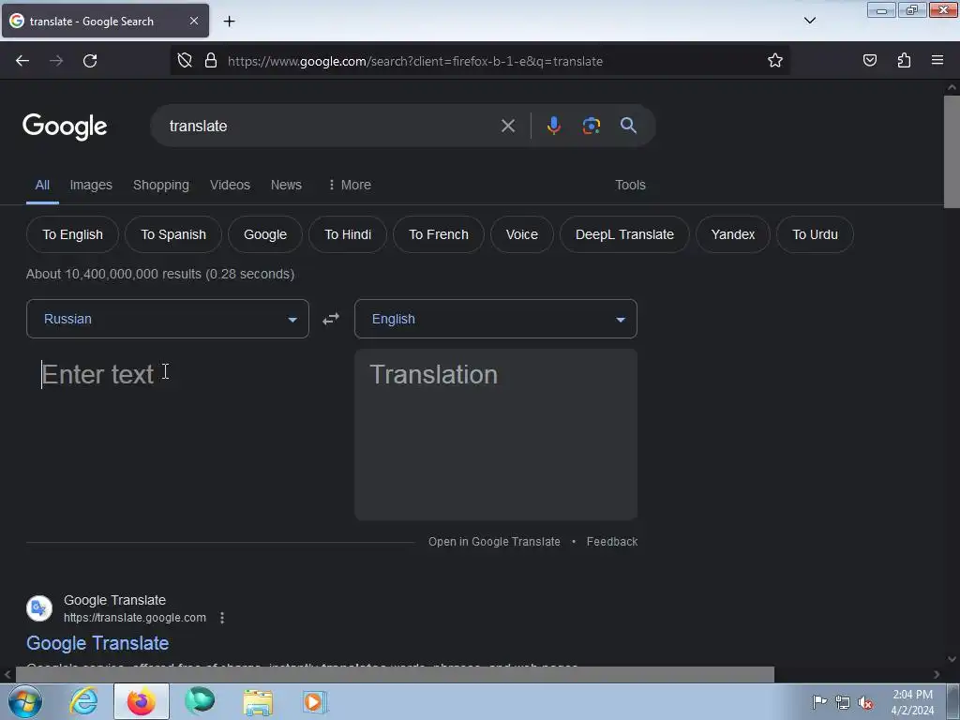Open File Explorer from taskbar

pyautogui.click(x=258, y=701)
